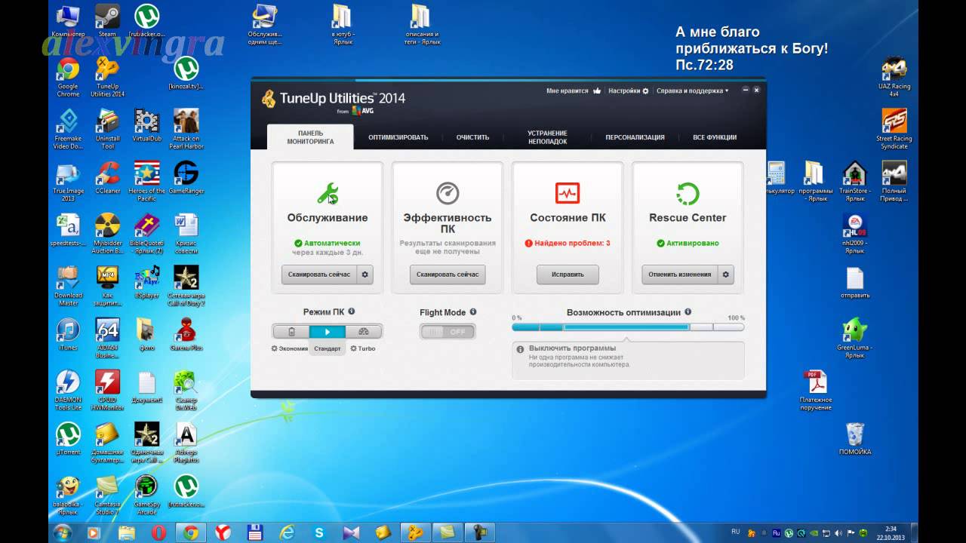Switch to Оптимизировать tab

pos(398,137)
